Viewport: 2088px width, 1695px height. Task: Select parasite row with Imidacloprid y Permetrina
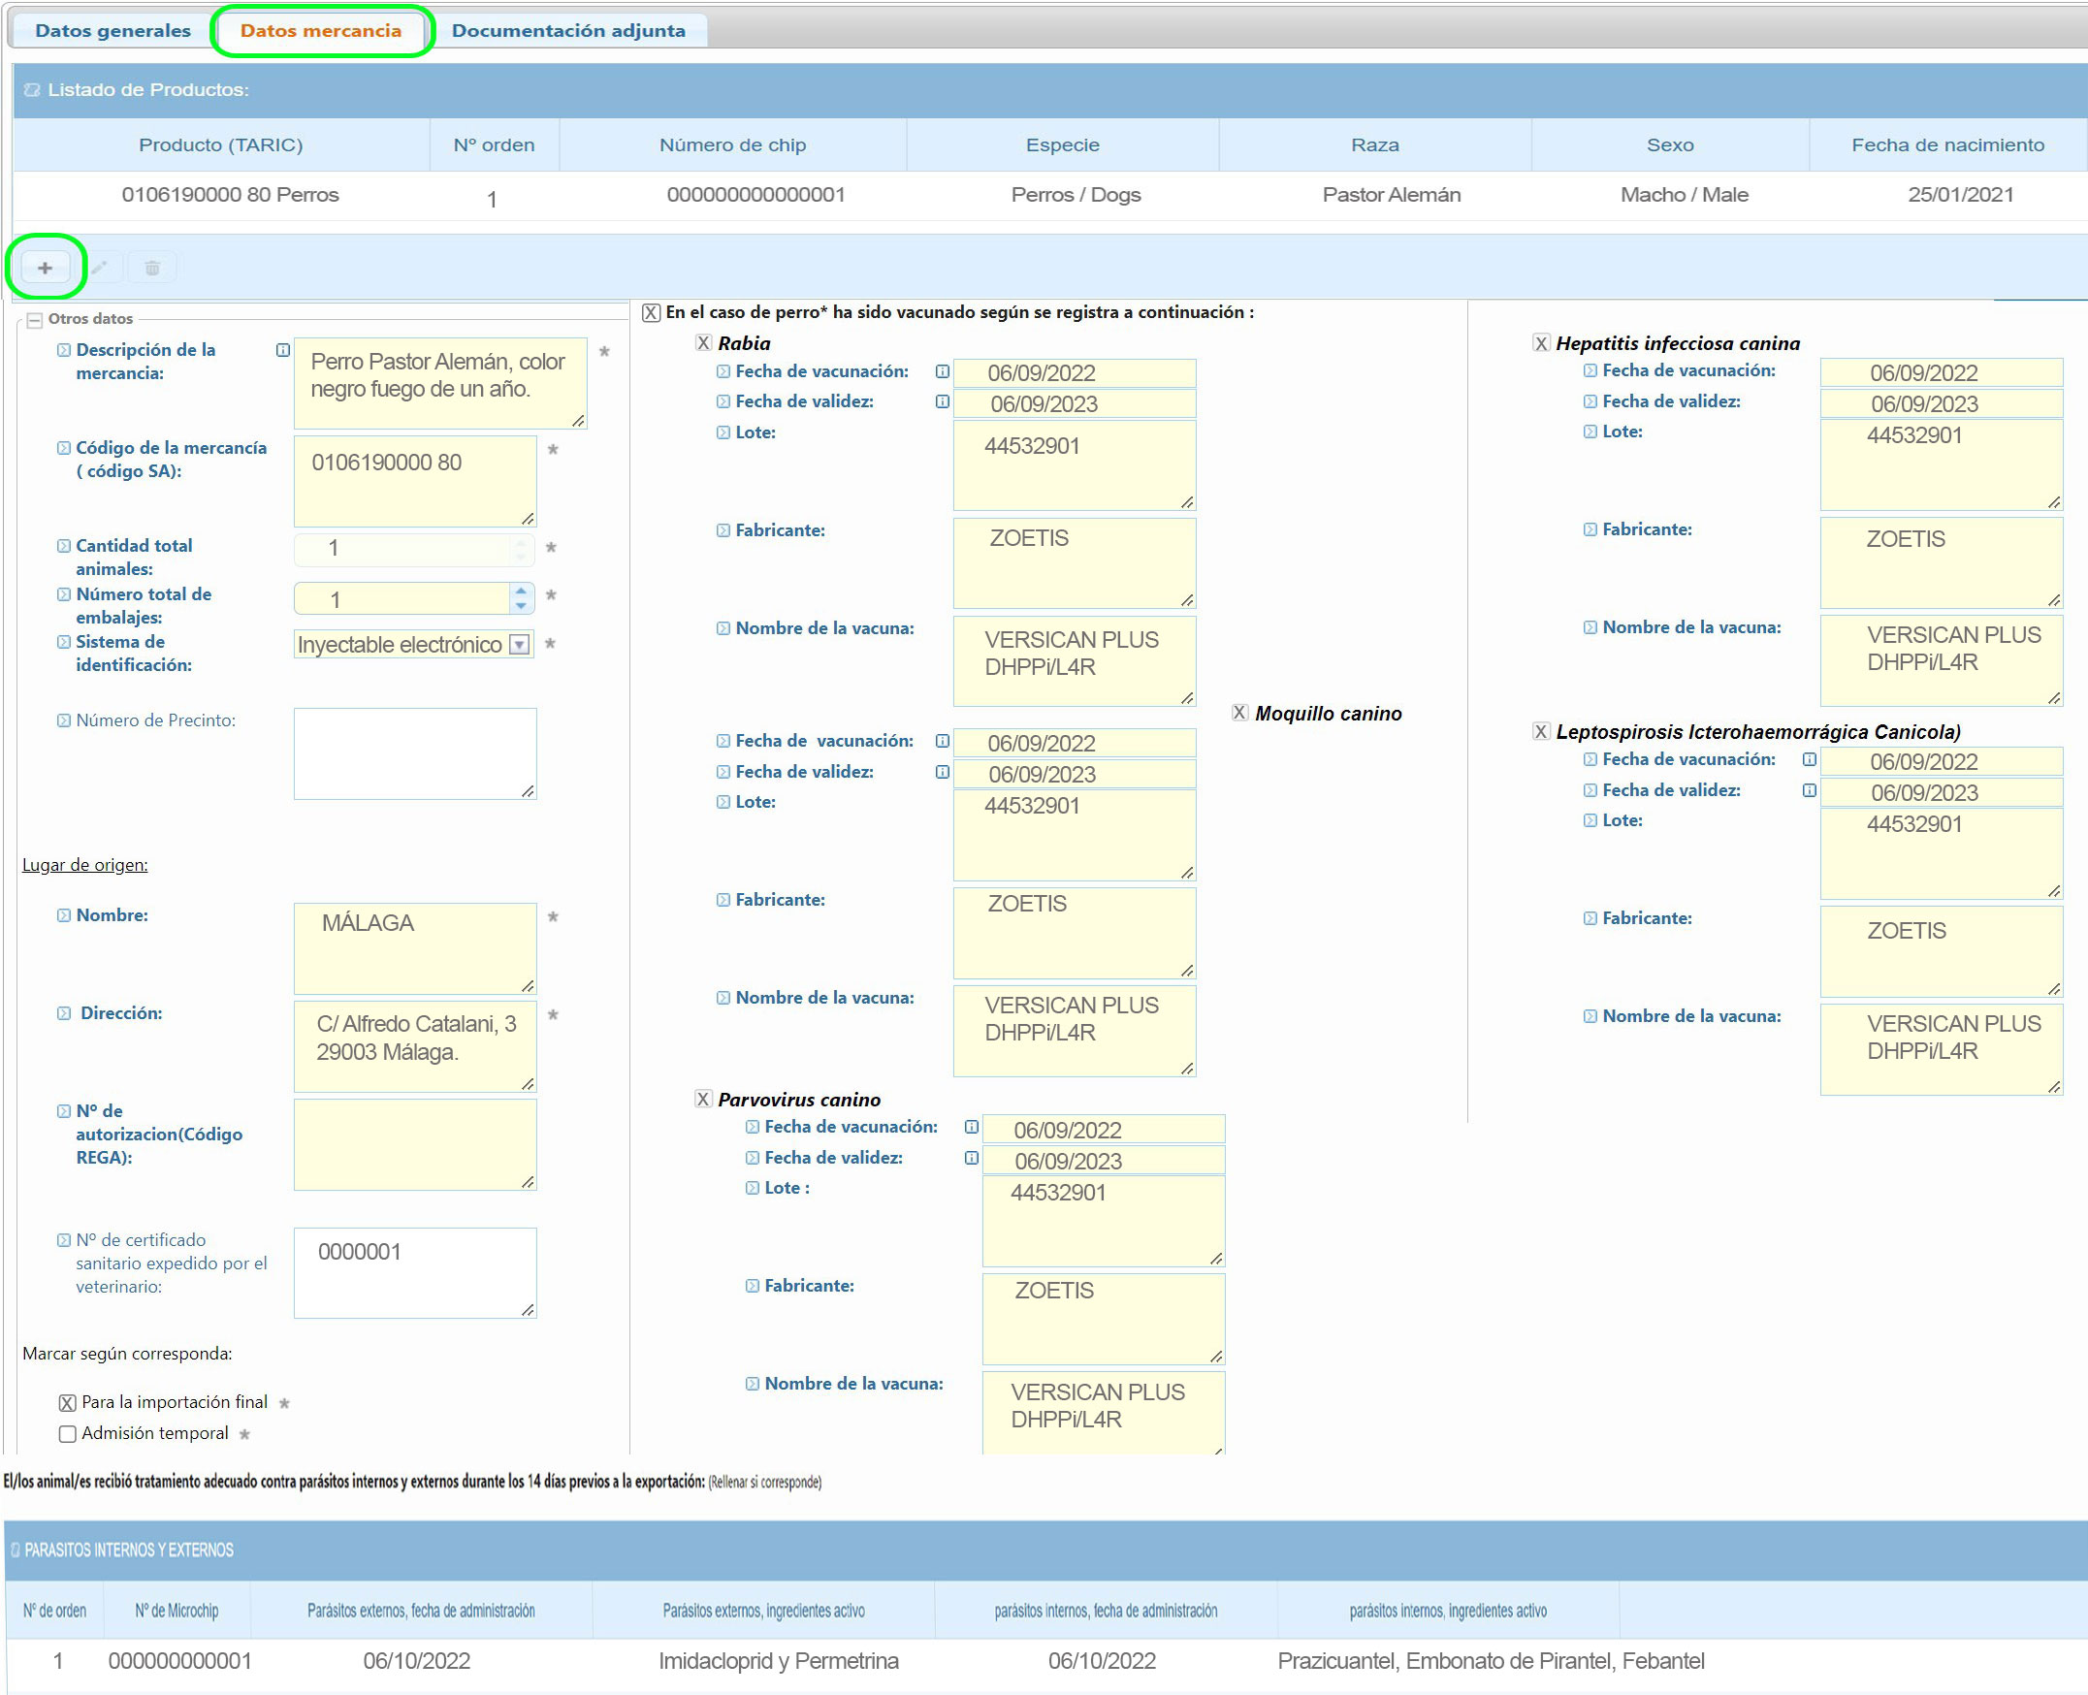click(1045, 1661)
